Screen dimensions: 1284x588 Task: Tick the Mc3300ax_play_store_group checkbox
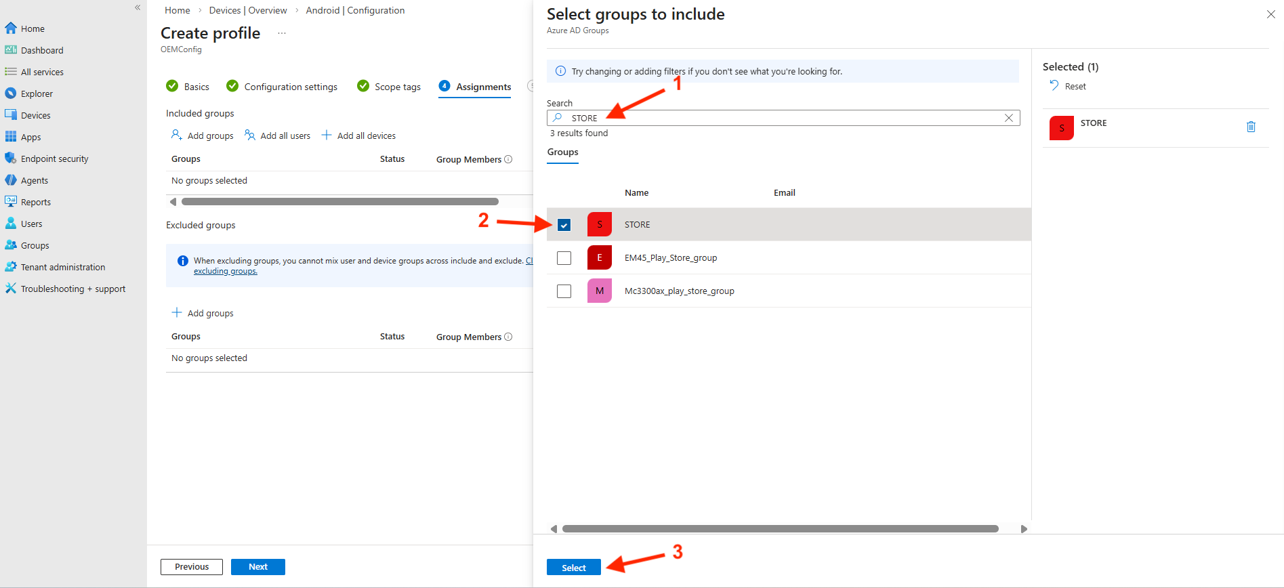564,291
